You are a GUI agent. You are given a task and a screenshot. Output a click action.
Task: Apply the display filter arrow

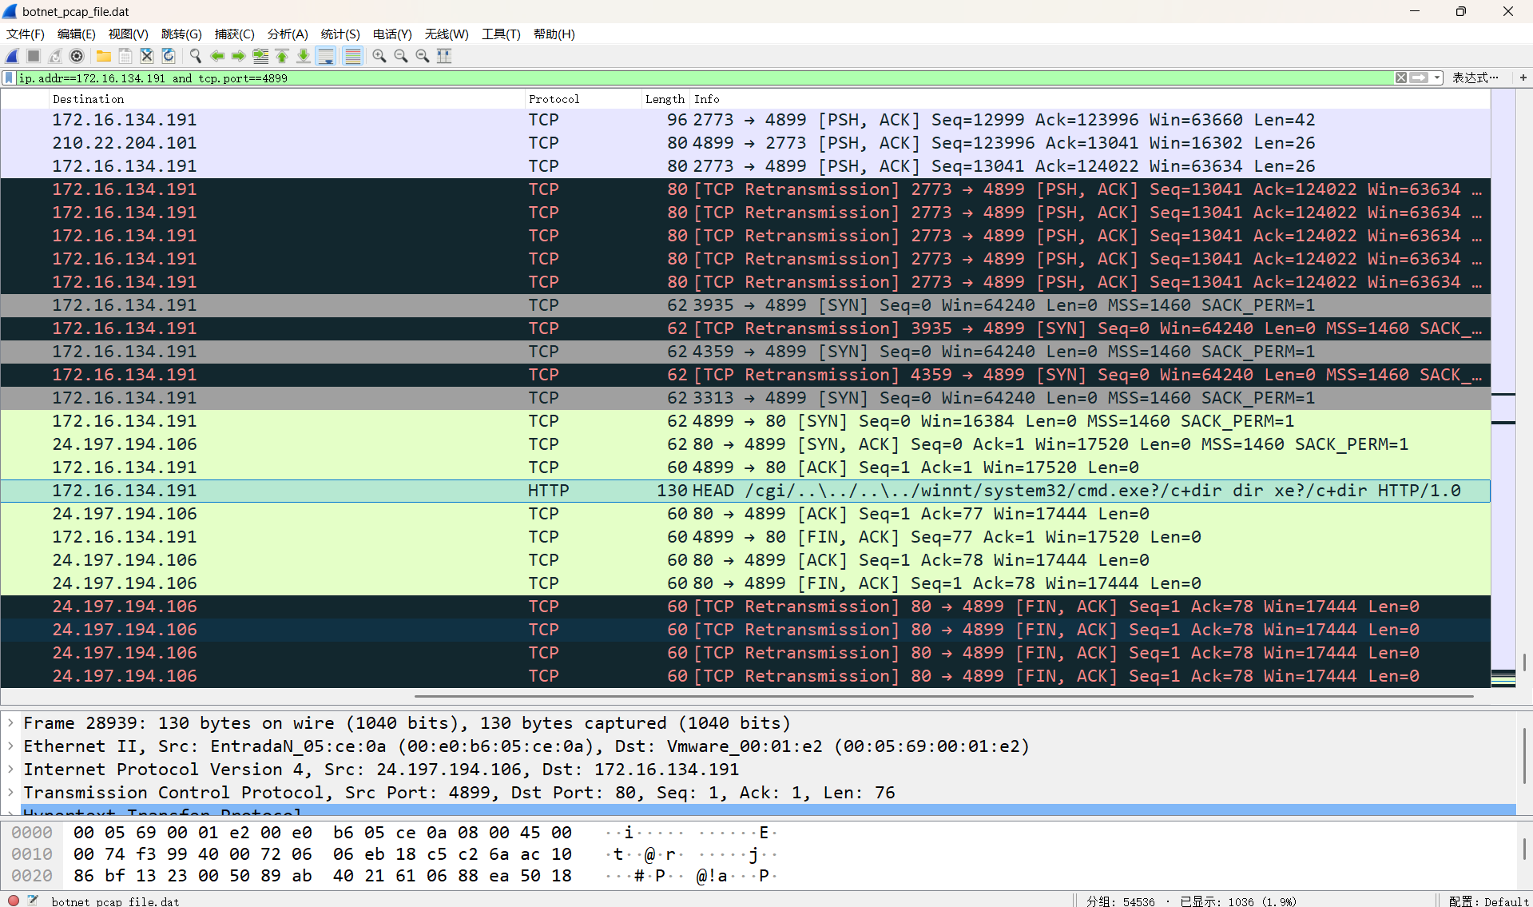click(x=1419, y=78)
